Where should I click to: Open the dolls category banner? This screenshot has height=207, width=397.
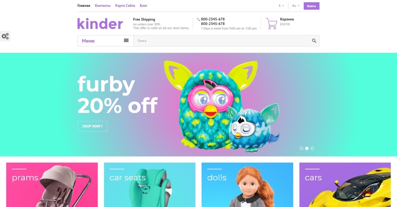(247, 185)
